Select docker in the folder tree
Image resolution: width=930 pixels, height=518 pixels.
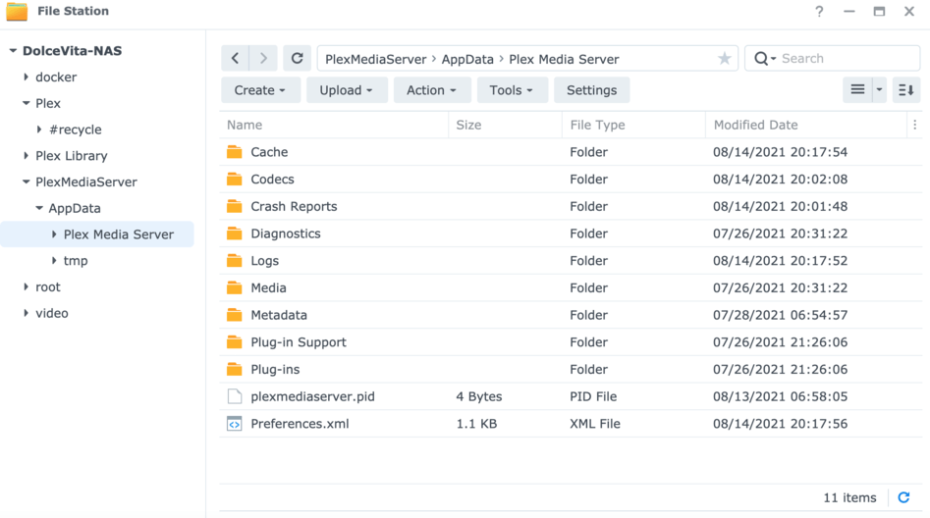(56, 78)
